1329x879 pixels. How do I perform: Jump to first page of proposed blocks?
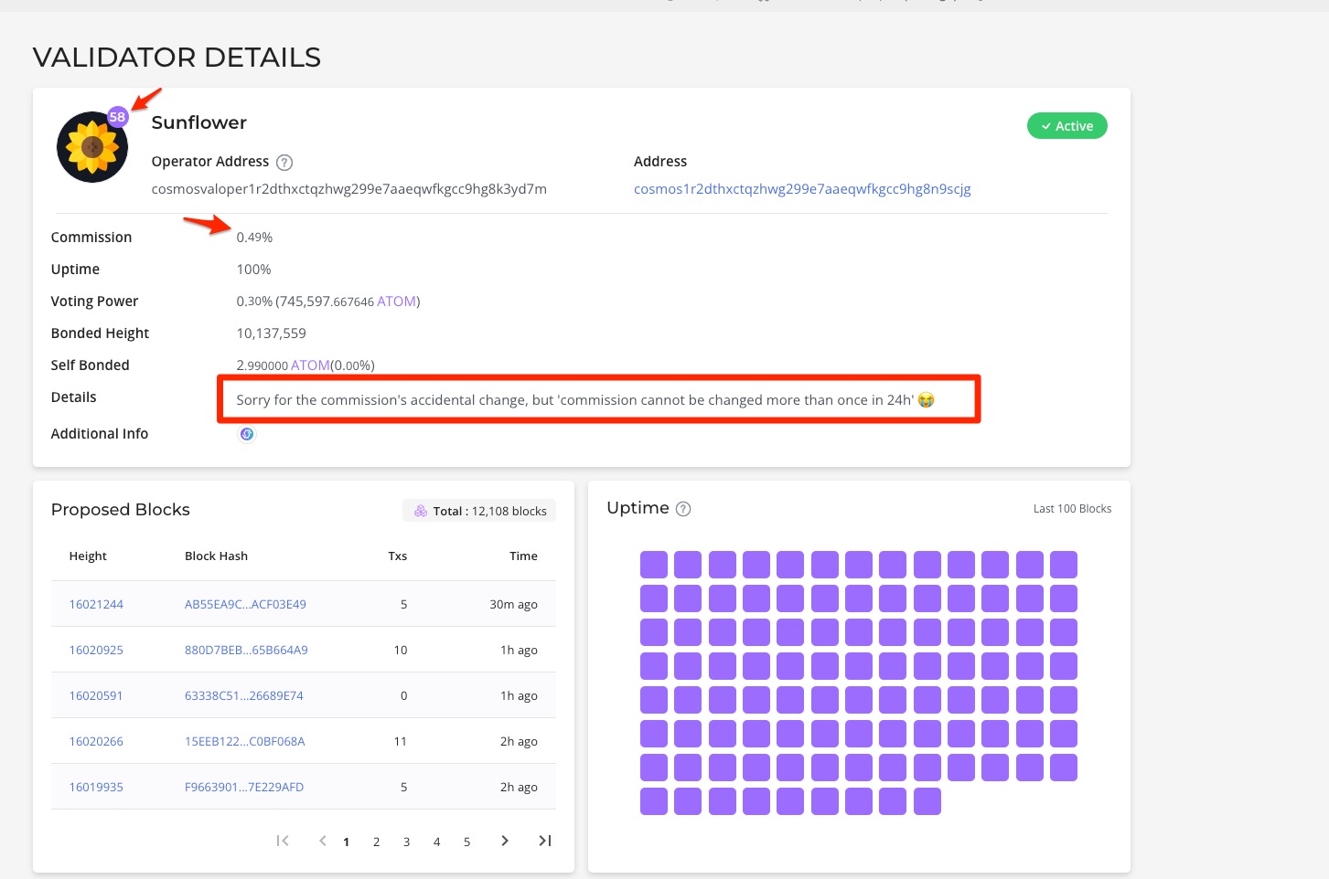pos(283,841)
